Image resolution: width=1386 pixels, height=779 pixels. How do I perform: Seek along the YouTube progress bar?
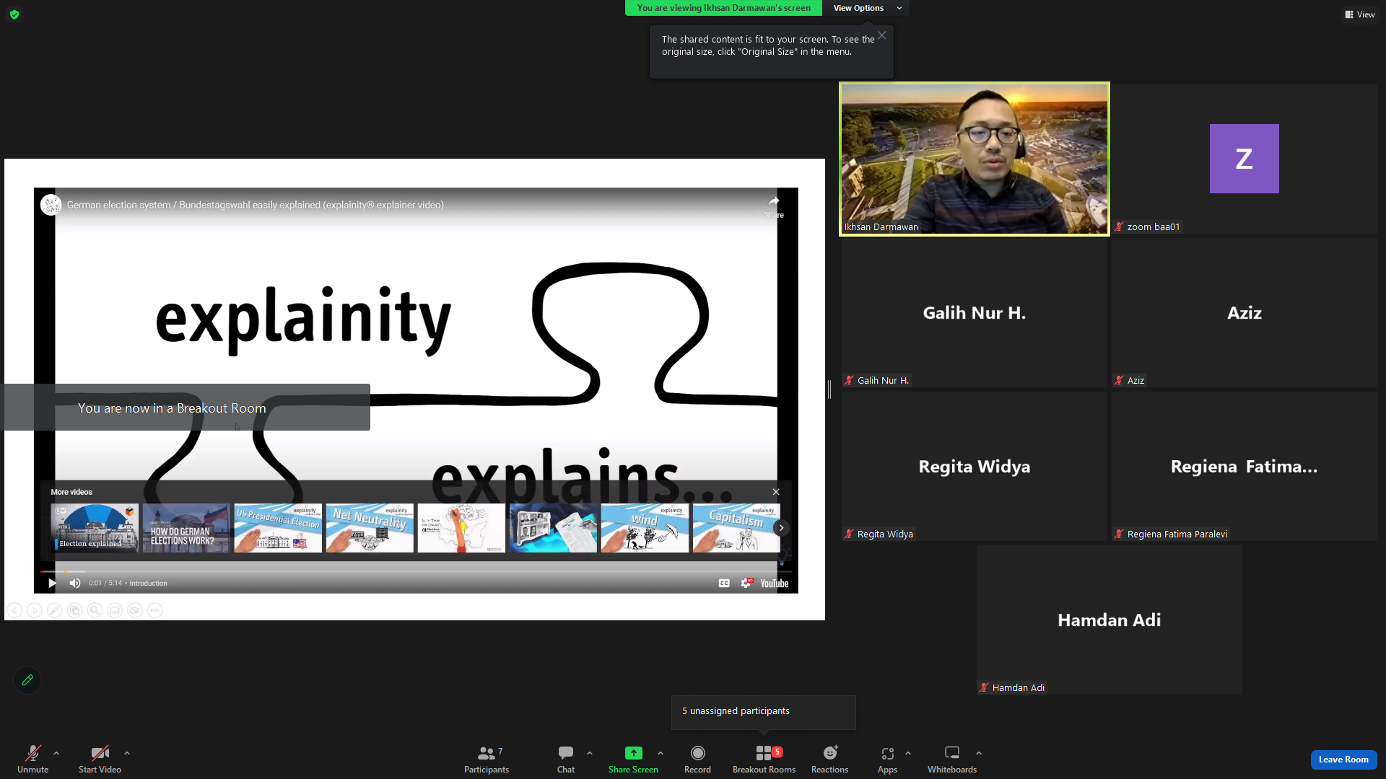pyautogui.click(x=416, y=571)
